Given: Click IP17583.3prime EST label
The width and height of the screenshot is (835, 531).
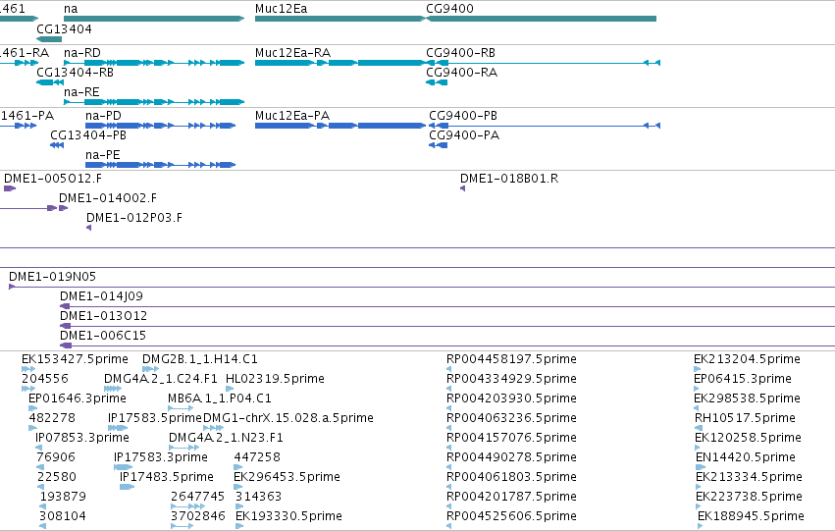Looking at the screenshot, I should click(x=161, y=457).
